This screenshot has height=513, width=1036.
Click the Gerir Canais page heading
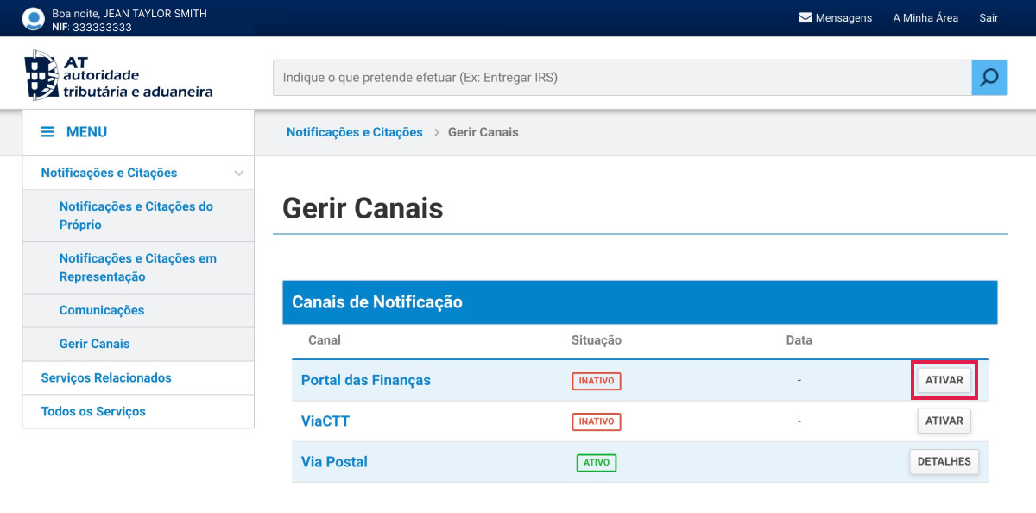[x=363, y=208]
